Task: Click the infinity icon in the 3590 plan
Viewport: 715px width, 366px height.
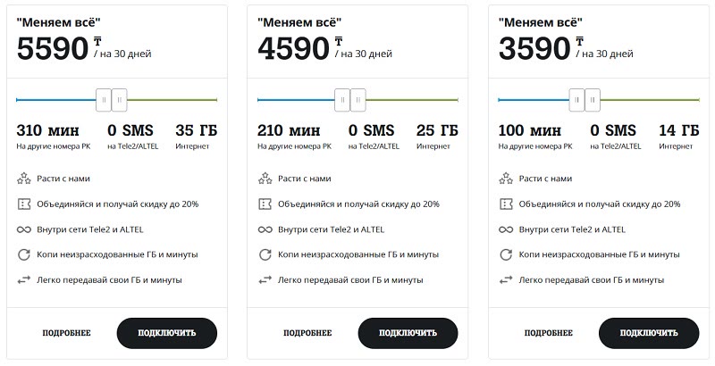Action: point(506,229)
